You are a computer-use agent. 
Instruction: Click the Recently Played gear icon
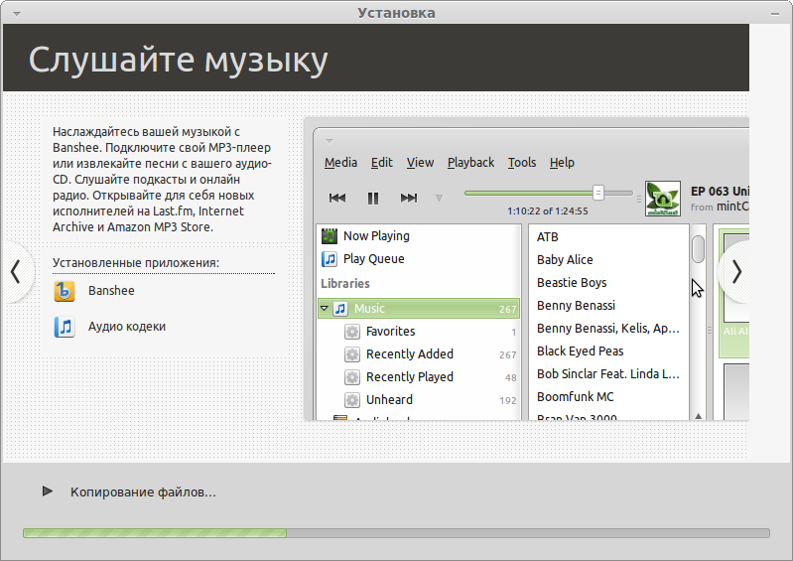point(352,377)
